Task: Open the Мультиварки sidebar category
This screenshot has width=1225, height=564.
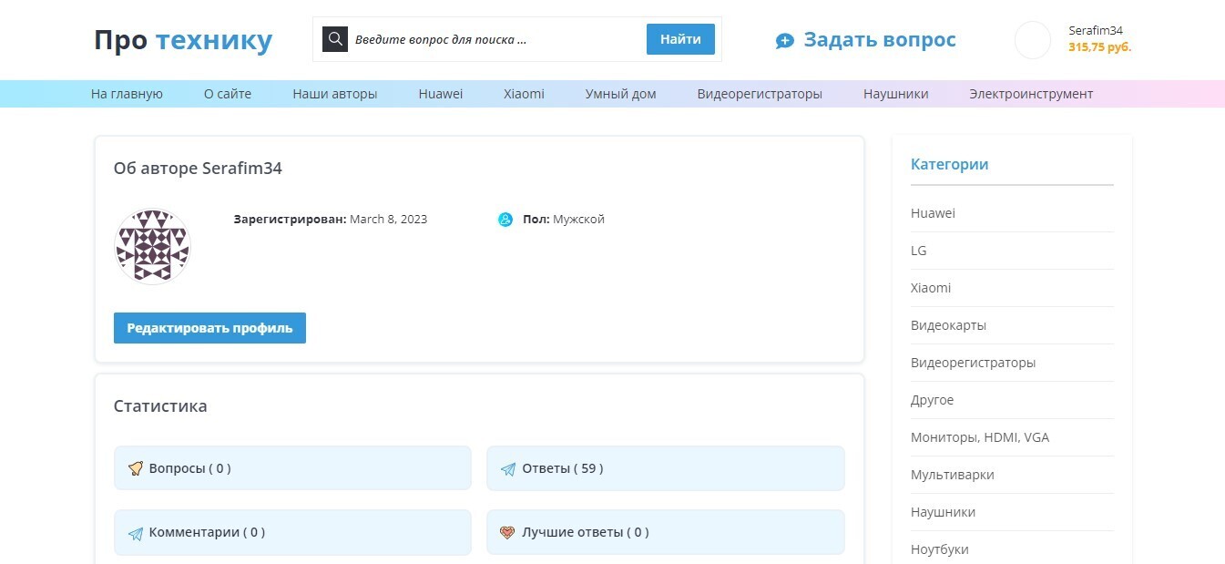Action: (x=952, y=475)
